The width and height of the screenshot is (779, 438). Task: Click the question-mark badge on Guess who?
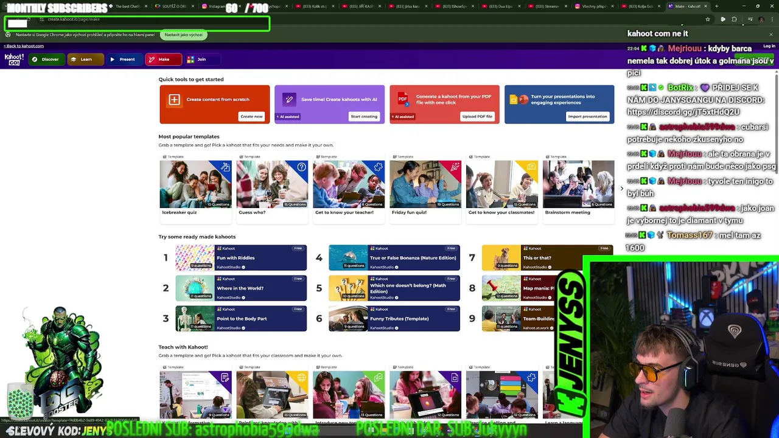301,167
